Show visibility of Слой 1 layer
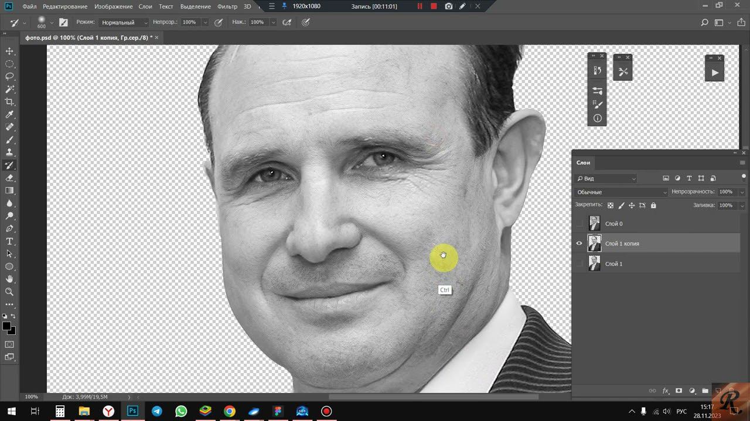 coord(579,264)
